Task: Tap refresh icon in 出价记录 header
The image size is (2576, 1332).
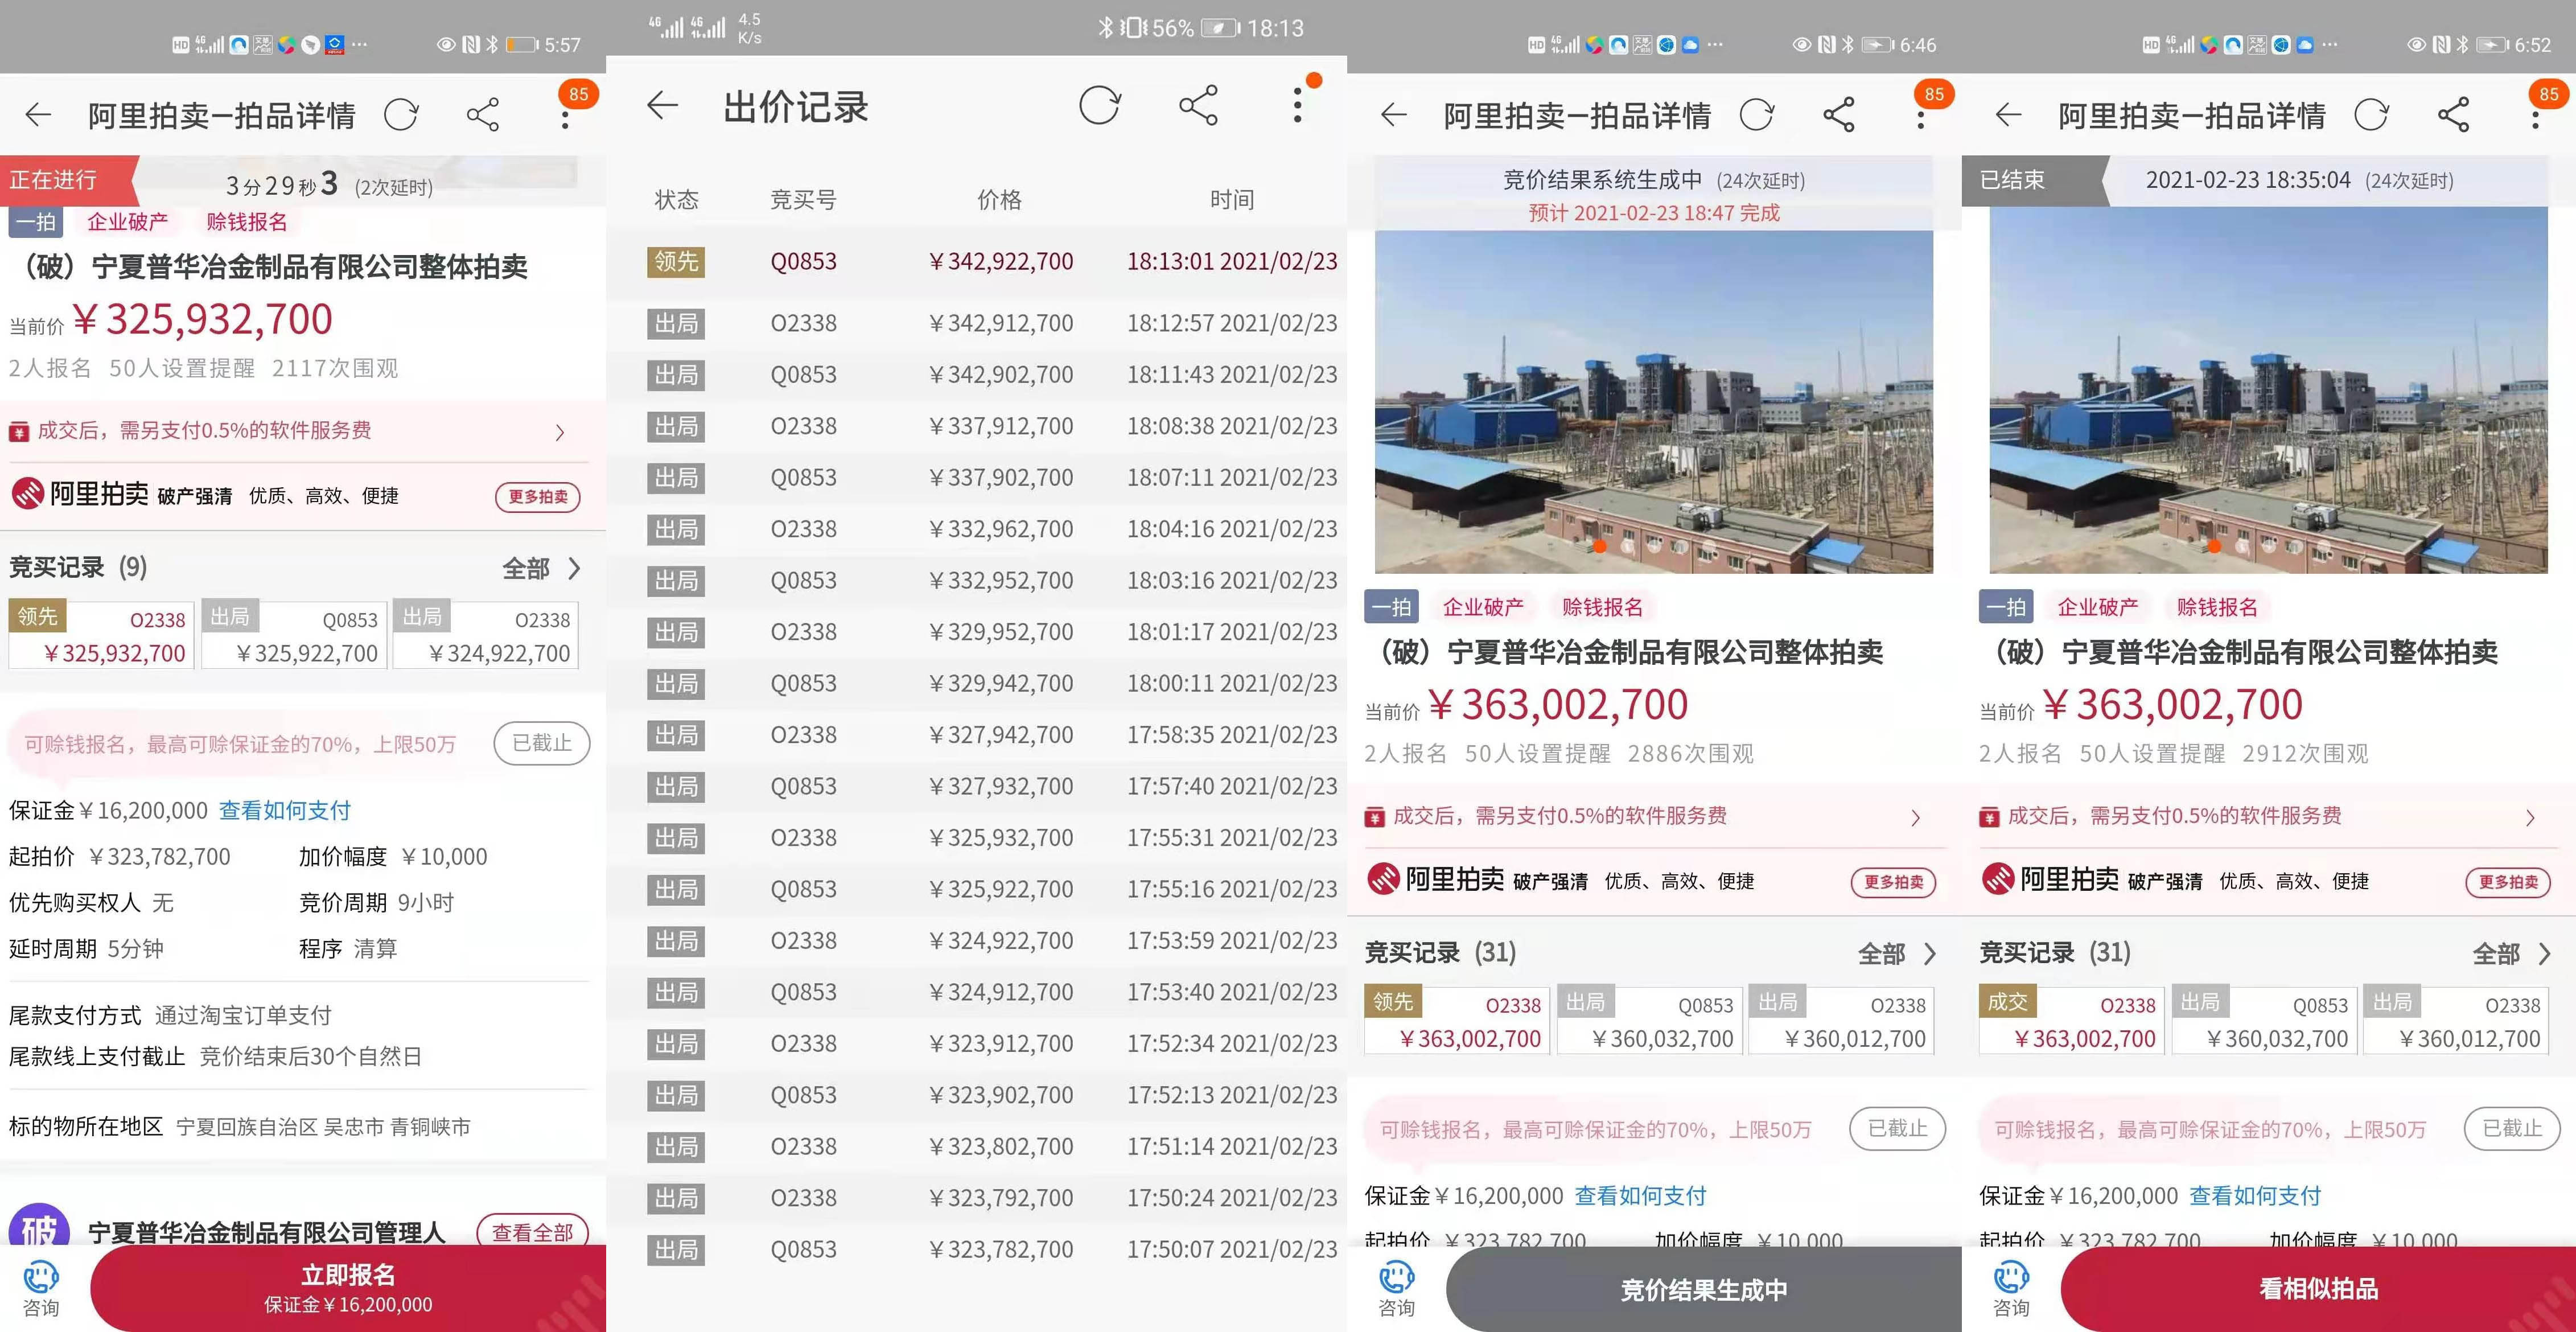Action: click(x=1099, y=105)
